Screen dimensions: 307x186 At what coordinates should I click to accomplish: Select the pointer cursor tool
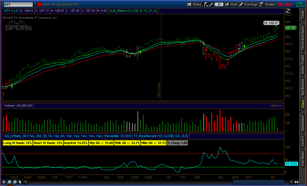(x=20, y=182)
